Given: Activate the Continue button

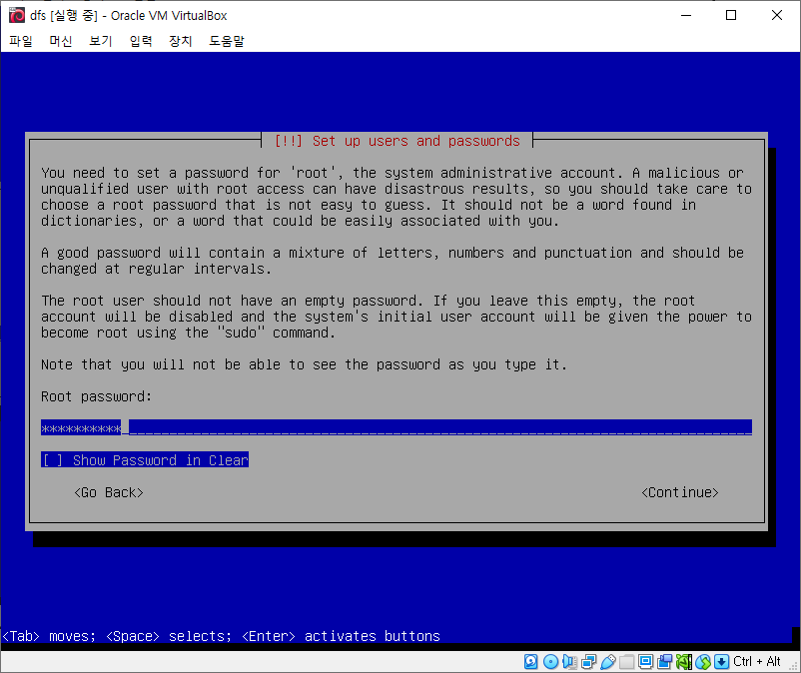Looking at the screenshot, I should 680,492.
